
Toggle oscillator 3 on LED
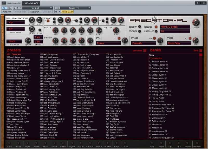coord(103,21)
